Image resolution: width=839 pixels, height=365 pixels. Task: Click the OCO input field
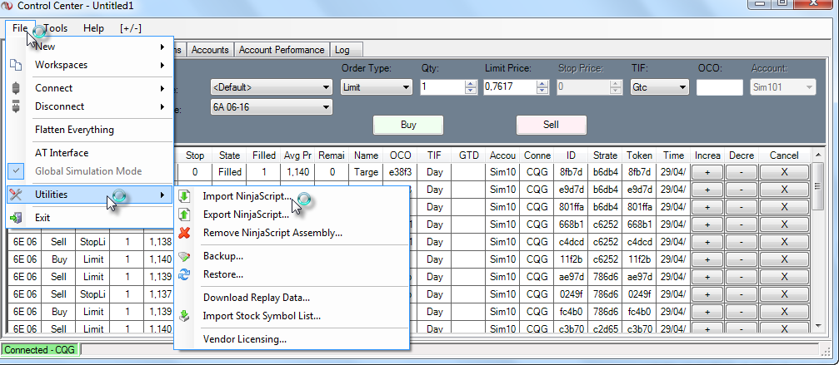[719, 87]
